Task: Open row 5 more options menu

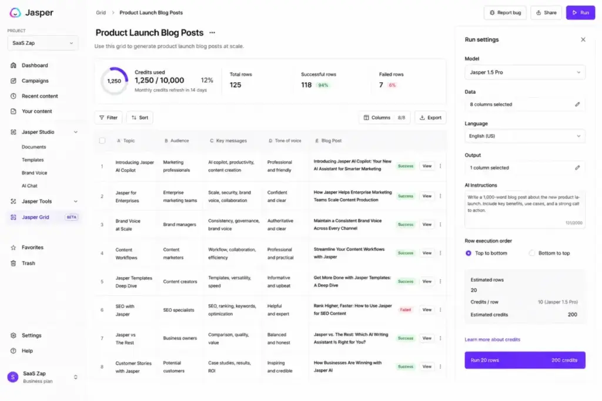Action: click(440, 281)
